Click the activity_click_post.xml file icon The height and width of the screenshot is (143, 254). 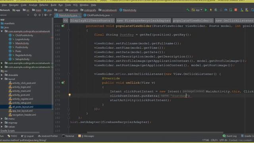coord(10,83)
